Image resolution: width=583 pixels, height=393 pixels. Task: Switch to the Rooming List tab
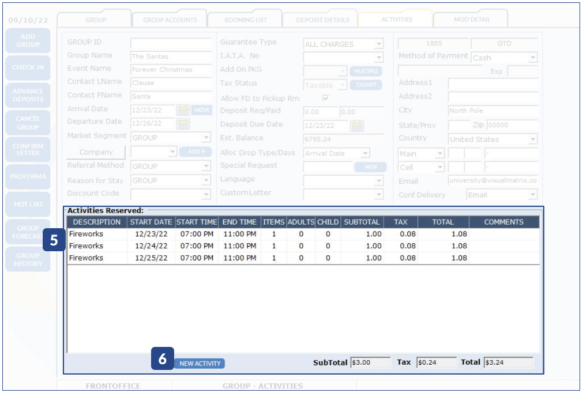pyautogui.click(x=245, y=20)
